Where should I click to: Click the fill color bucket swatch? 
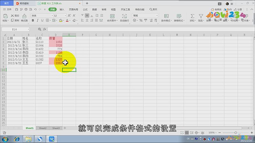click(61, 20)
